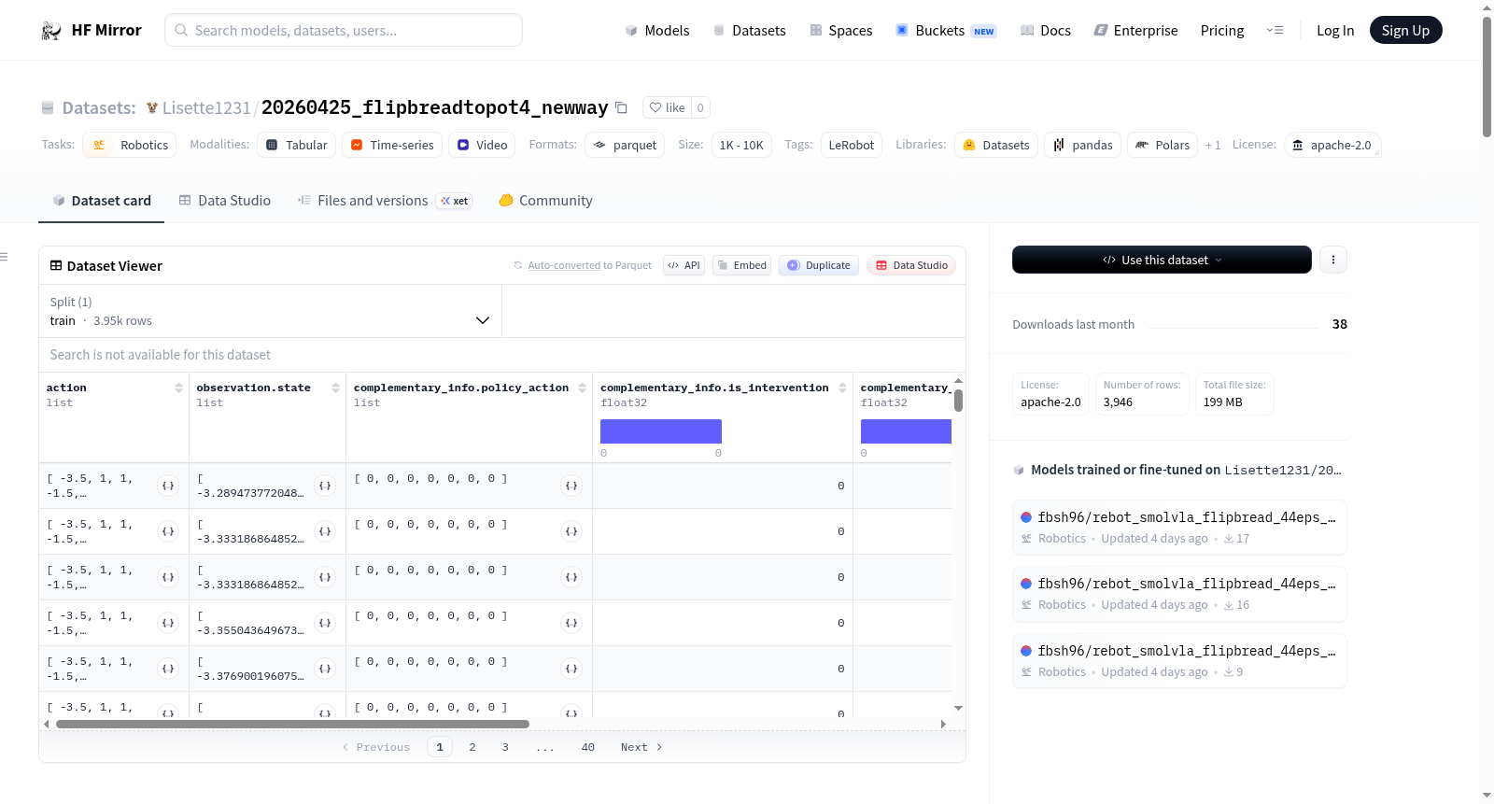
Task: Expand the navigation extras menu icon
Action: click(1275, 31)
